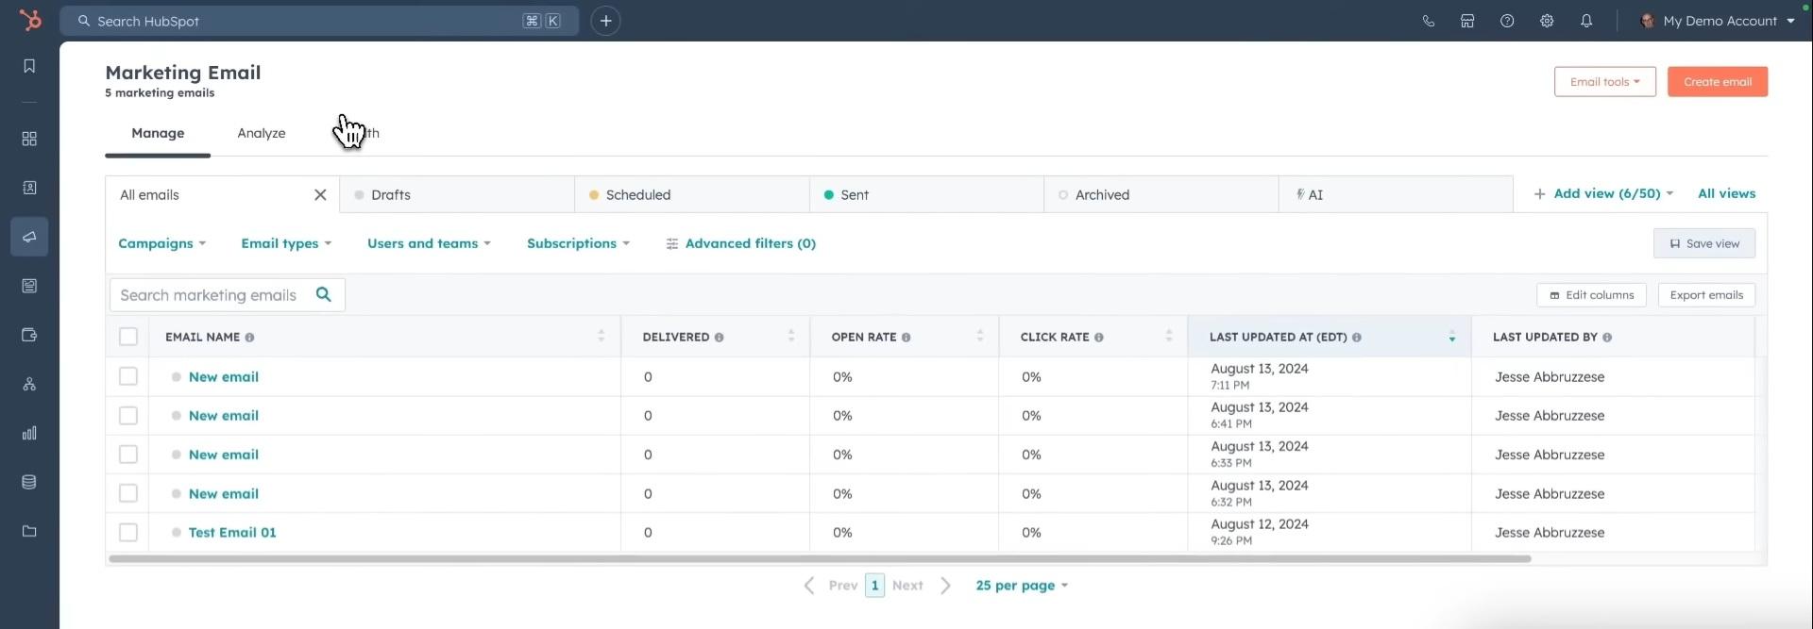1813x629 pixels.
Task: Switch to the Manage tab
Action: tap(158, 133)
